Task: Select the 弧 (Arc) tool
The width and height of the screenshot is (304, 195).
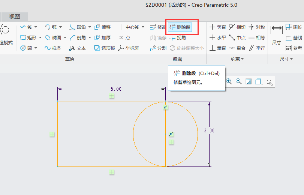Action: 51,27
